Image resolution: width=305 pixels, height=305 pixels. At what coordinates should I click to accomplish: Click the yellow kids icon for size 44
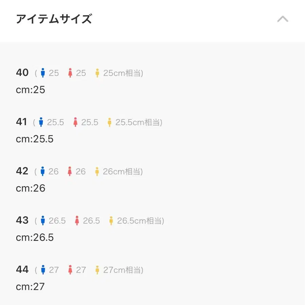pyautogui.click(x=97, y=270)
